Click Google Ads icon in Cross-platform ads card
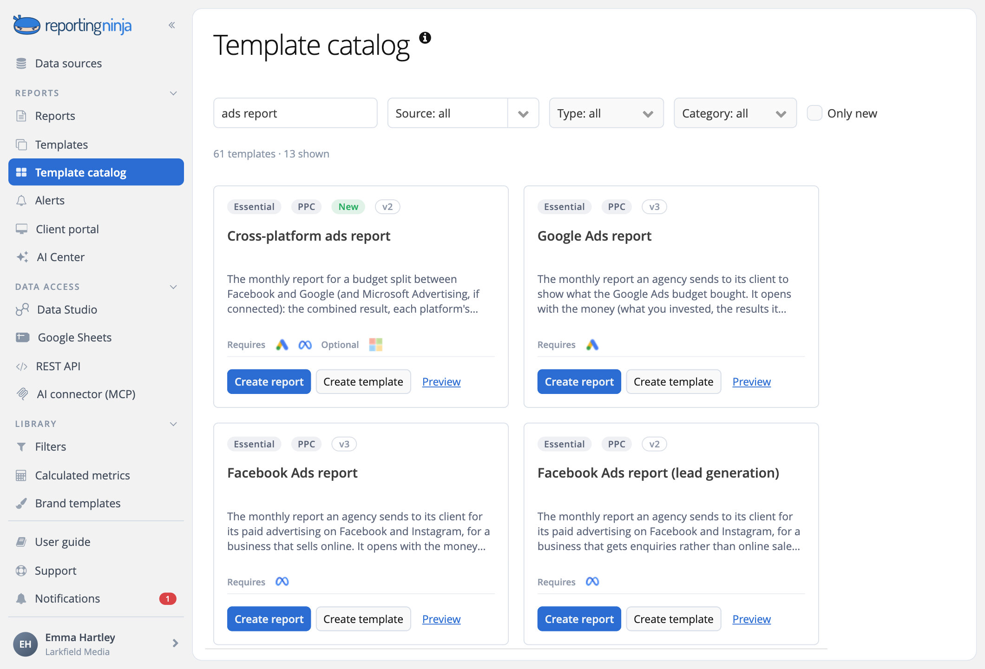This screenshot has height=669, width=985. tap(282, 345)
